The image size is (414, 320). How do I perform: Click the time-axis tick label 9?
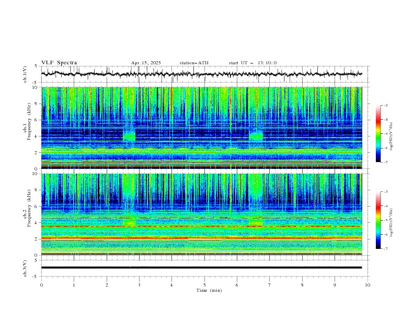(x=335, y=285)
